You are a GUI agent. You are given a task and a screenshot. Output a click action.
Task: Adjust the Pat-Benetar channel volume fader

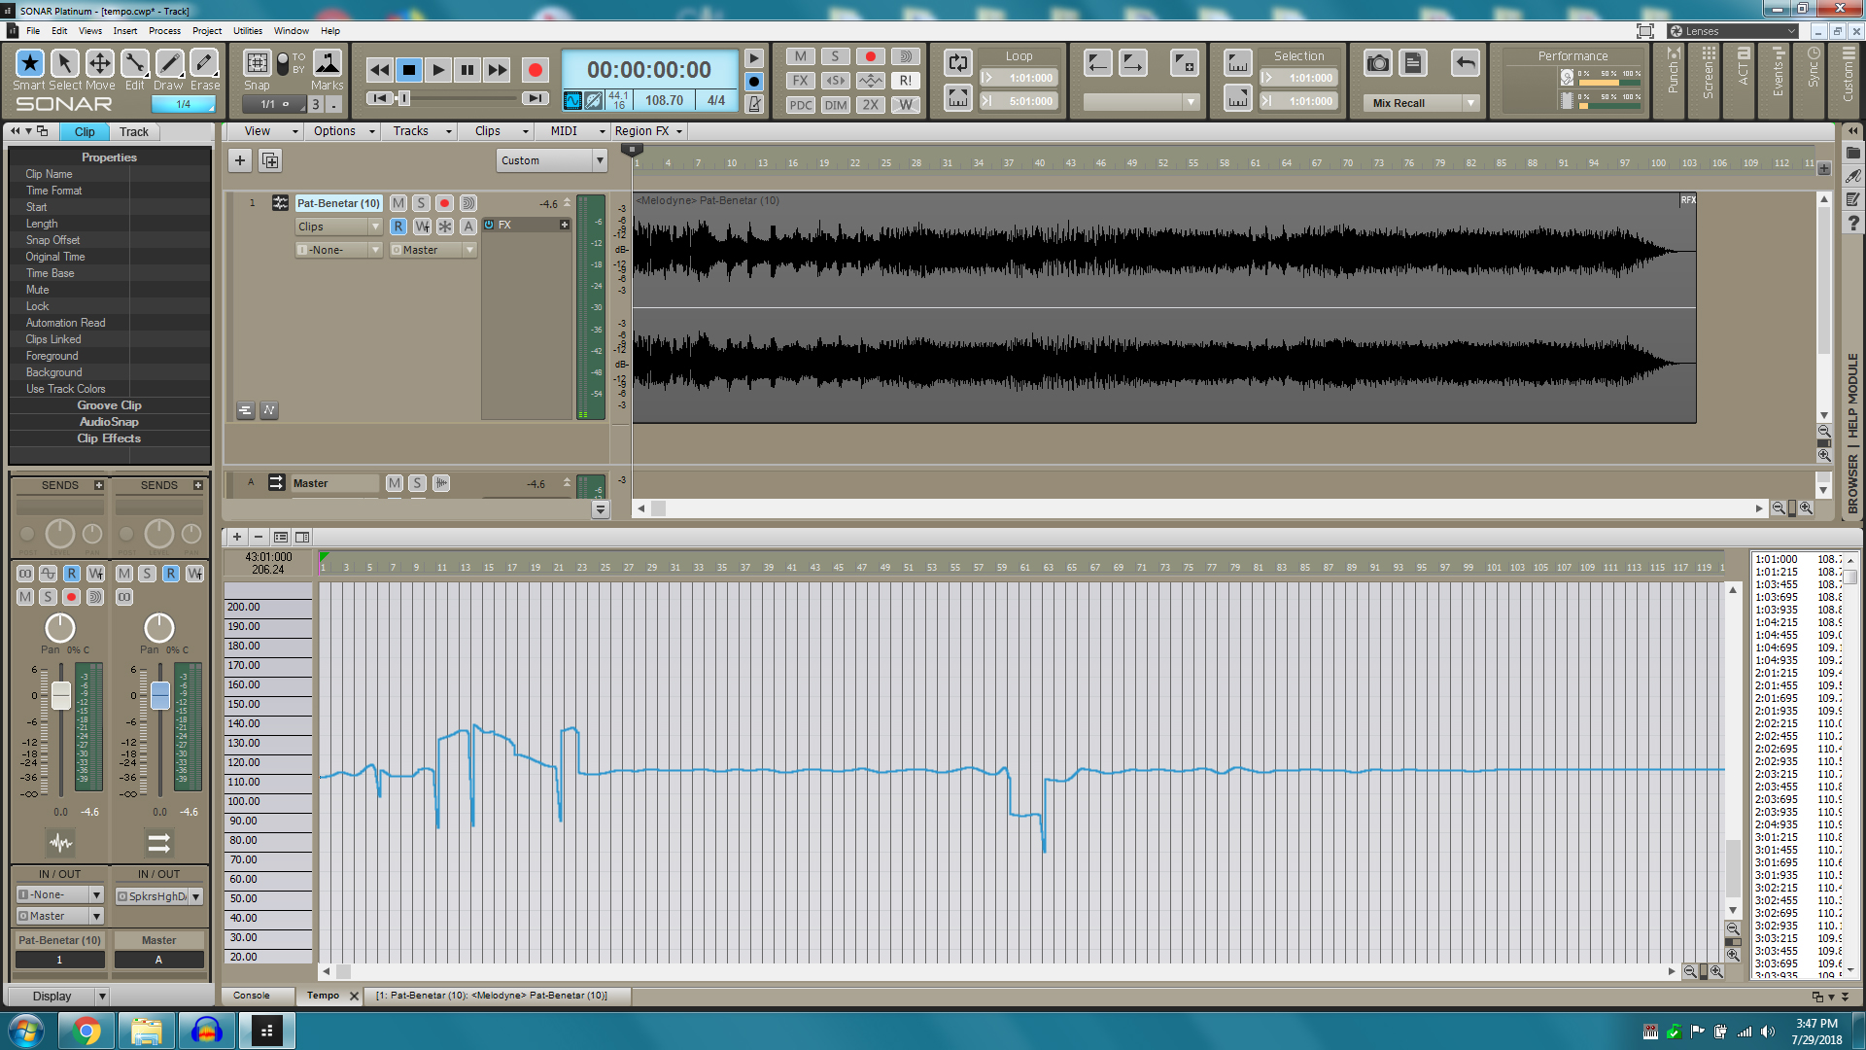[60, 695]
